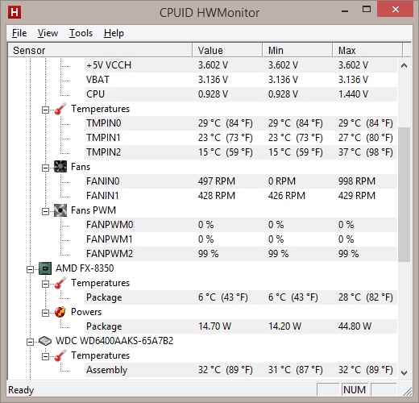The height and width of the screenshot is (403, 419).
Task: Open the View menu
Action: tap(48, 33)
